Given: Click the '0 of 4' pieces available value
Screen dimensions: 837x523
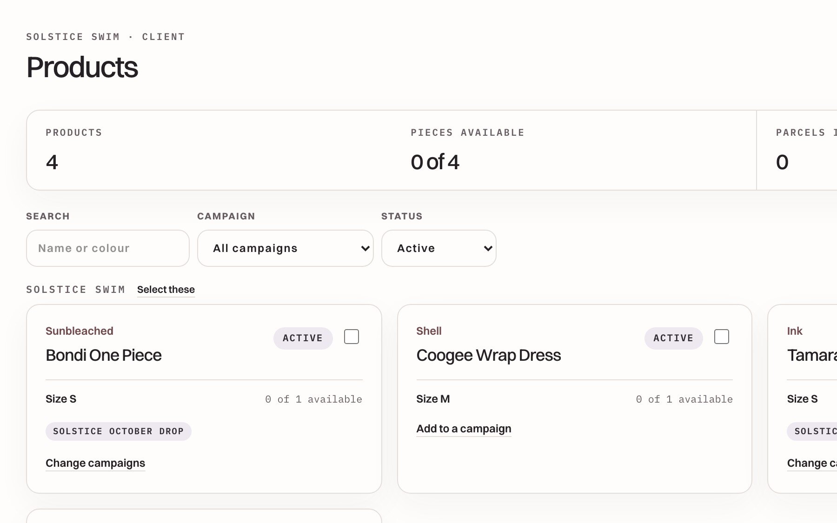Looking at the screenshot, I should 435,162.
